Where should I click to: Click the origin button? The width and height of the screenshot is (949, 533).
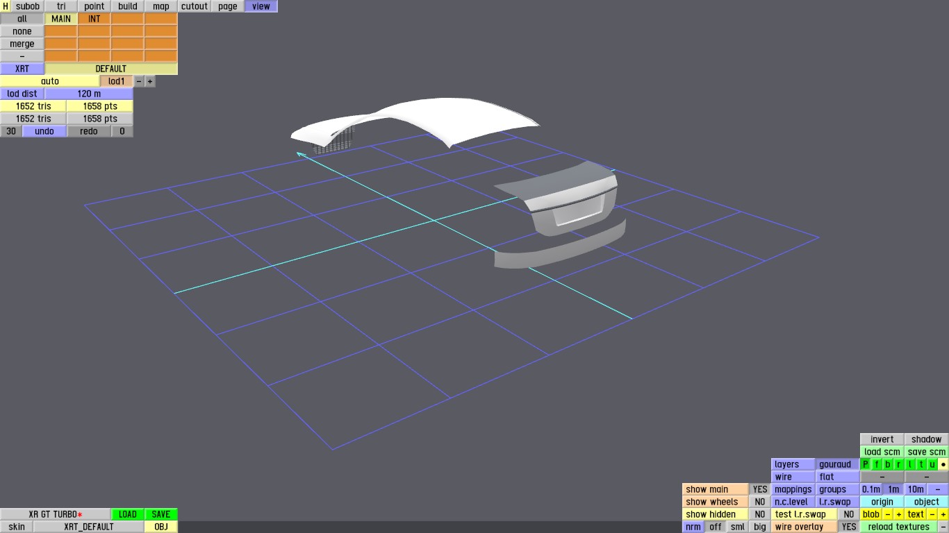coord(882,502)
